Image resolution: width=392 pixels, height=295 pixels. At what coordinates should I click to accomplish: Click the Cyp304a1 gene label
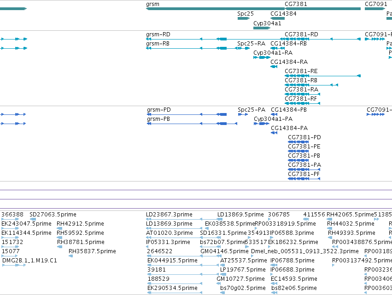coord(267,23)
